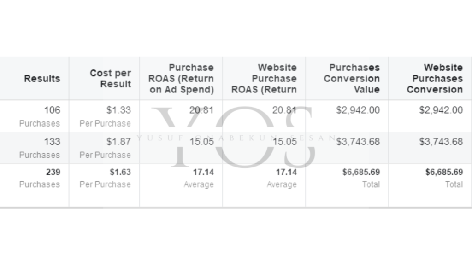Click the $1.87 cost per purchase cell

coord(105,148)
